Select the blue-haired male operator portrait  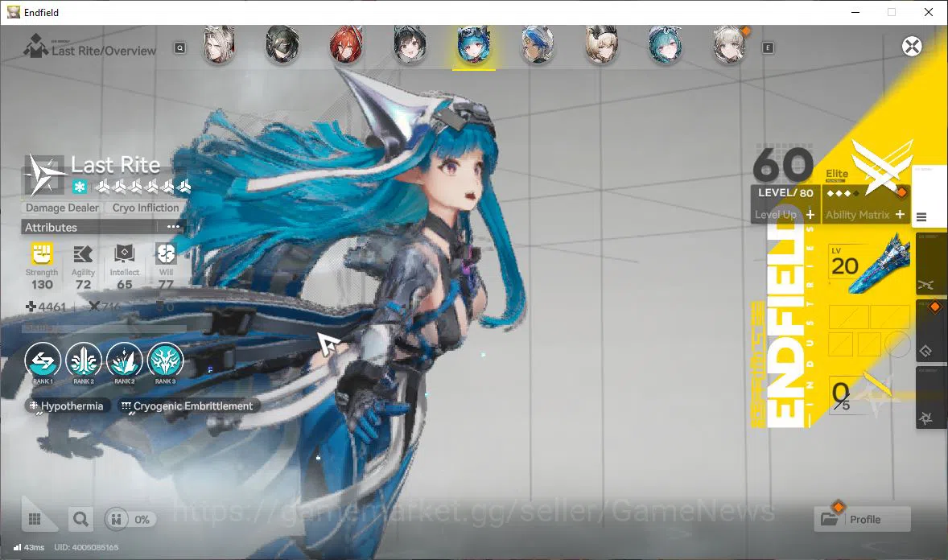pos(538,45)
